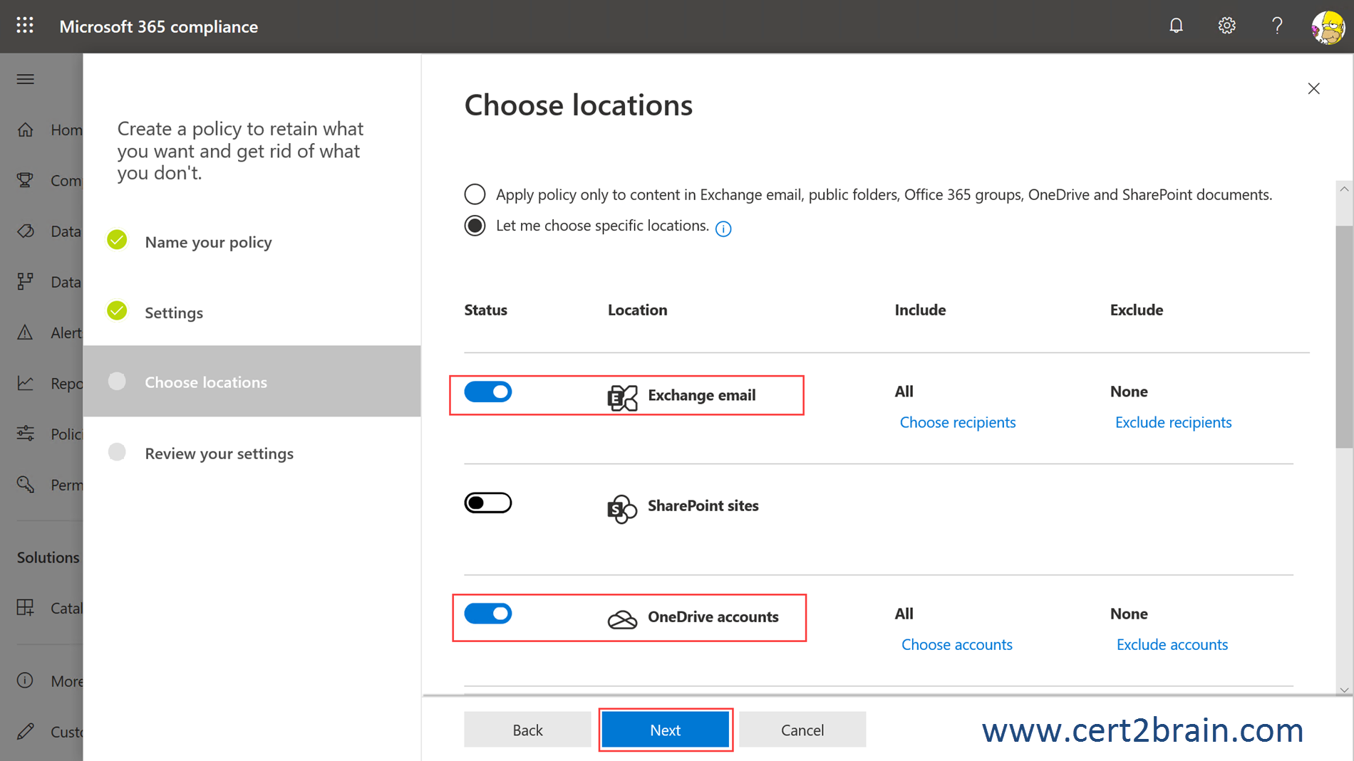Click the More resources info icon
The image size is (1354, 761).
(x=26, y=681)
